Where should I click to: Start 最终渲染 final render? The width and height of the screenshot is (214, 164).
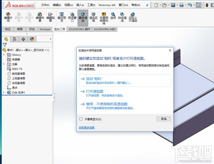(x=83, y=18)
